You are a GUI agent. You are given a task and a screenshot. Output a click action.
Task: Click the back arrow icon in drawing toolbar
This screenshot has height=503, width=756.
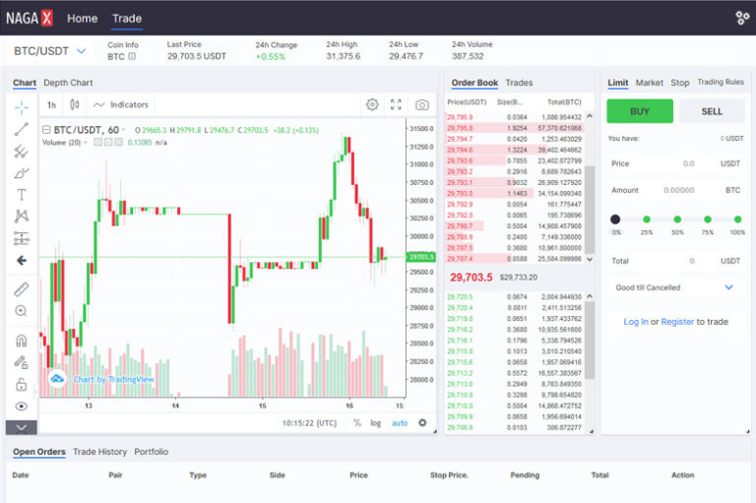tap(22, 261)
